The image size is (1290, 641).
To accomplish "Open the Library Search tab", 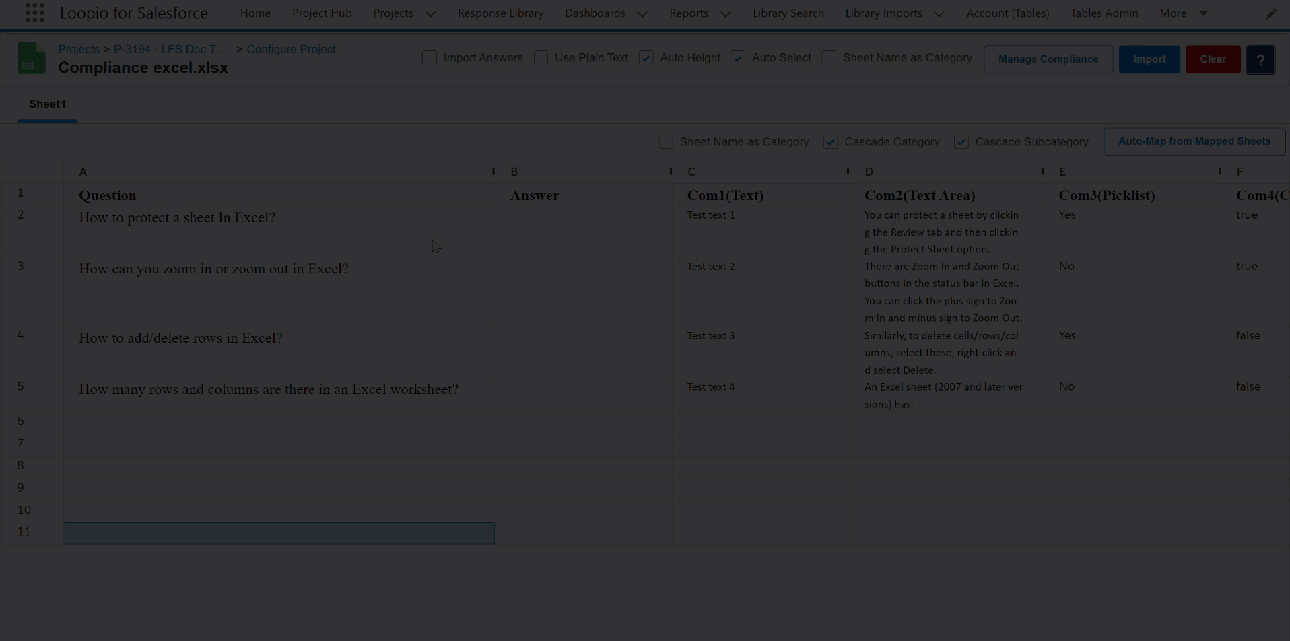I will tap(788, 13).
